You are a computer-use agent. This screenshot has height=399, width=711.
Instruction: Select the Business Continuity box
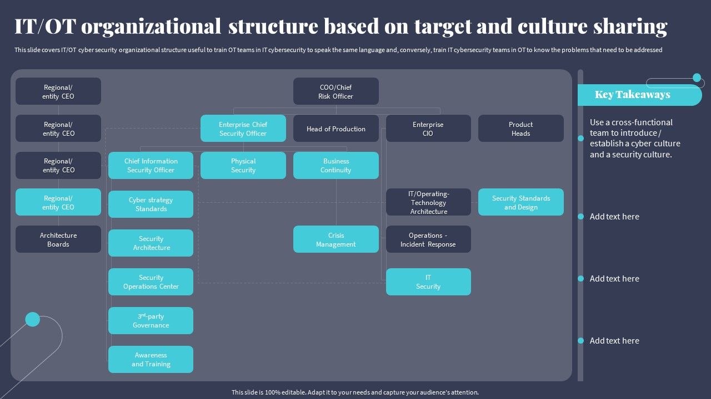336,166
